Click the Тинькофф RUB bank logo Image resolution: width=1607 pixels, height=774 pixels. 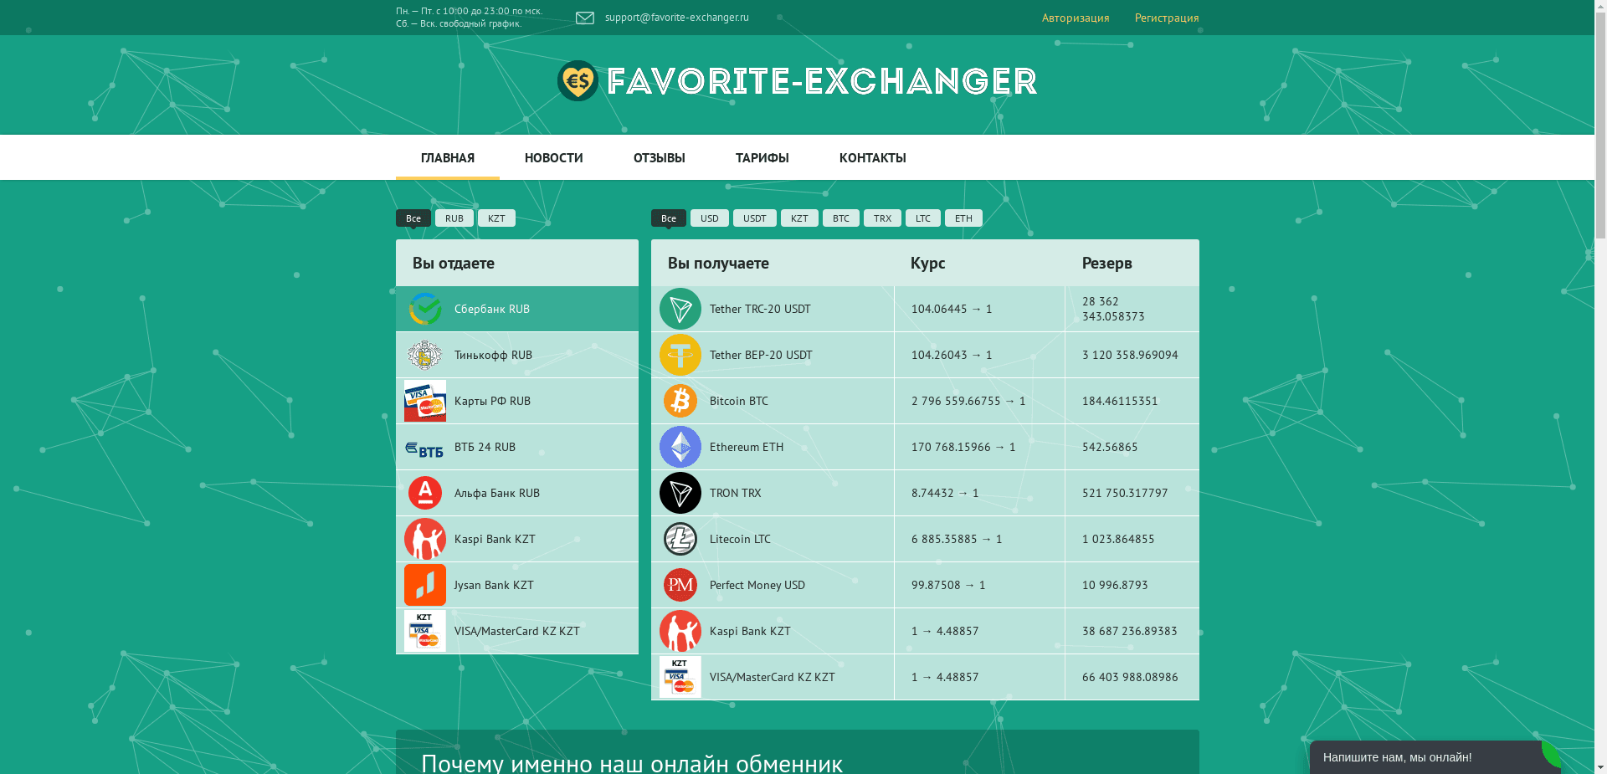(x=425, y=355)
